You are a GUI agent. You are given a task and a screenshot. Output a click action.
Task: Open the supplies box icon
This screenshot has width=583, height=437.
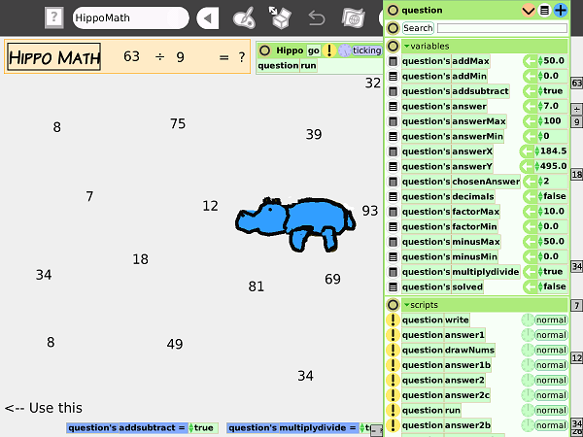[x=281, y=17]
